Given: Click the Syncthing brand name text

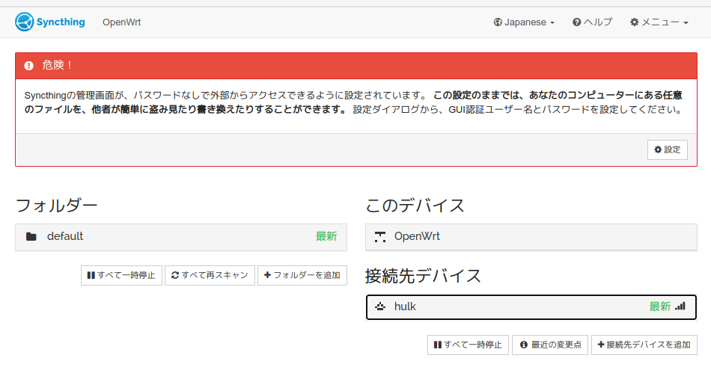Looking at the screenshot, I should [x=61, y=22].
